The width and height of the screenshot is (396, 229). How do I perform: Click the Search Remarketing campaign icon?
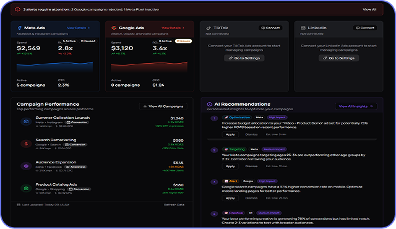26,144
